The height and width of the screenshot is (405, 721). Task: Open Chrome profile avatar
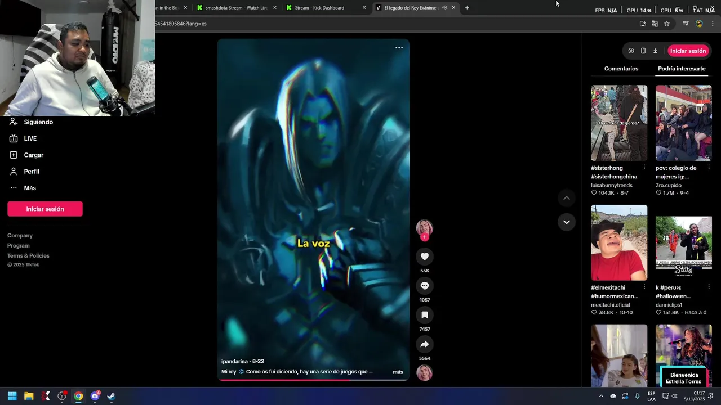click(699, 24)
